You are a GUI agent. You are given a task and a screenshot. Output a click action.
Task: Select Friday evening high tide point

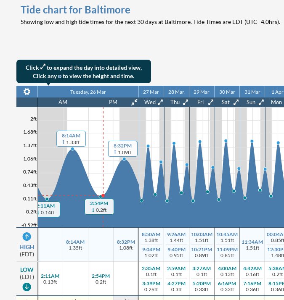coord(213,167)
